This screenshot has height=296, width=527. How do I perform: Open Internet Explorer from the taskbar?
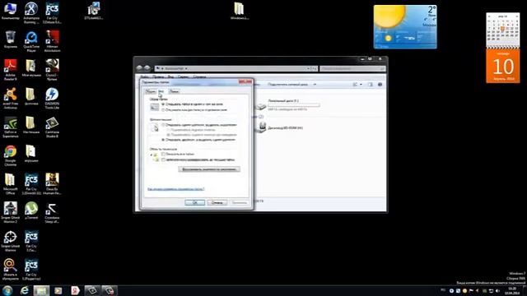(25, 290)
